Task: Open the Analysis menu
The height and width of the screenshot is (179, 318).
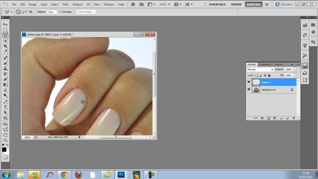Action: [78, 4]
